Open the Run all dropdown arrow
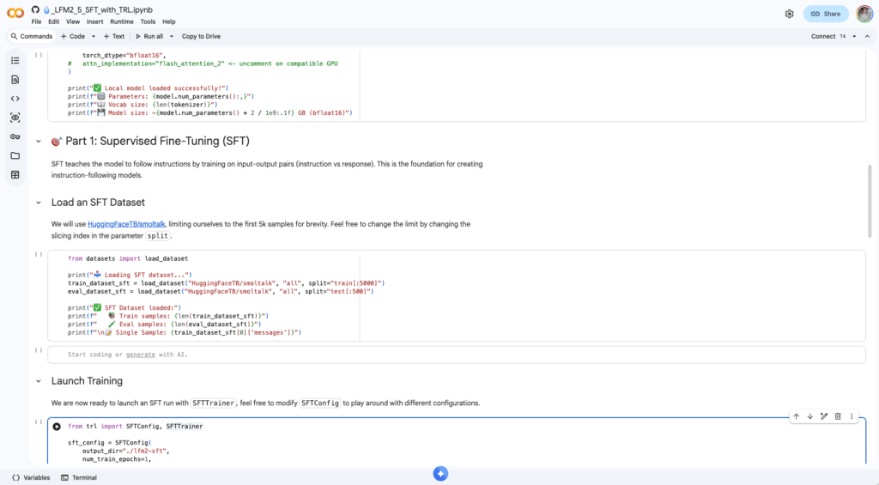 coord(171,36)
